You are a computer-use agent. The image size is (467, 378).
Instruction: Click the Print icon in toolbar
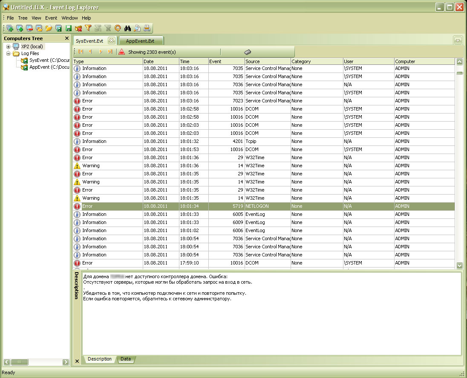147,29
